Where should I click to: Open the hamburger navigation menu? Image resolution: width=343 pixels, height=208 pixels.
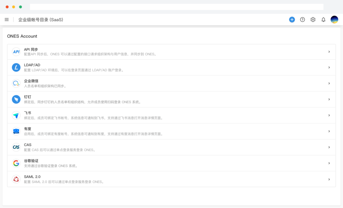click(7, 20)
